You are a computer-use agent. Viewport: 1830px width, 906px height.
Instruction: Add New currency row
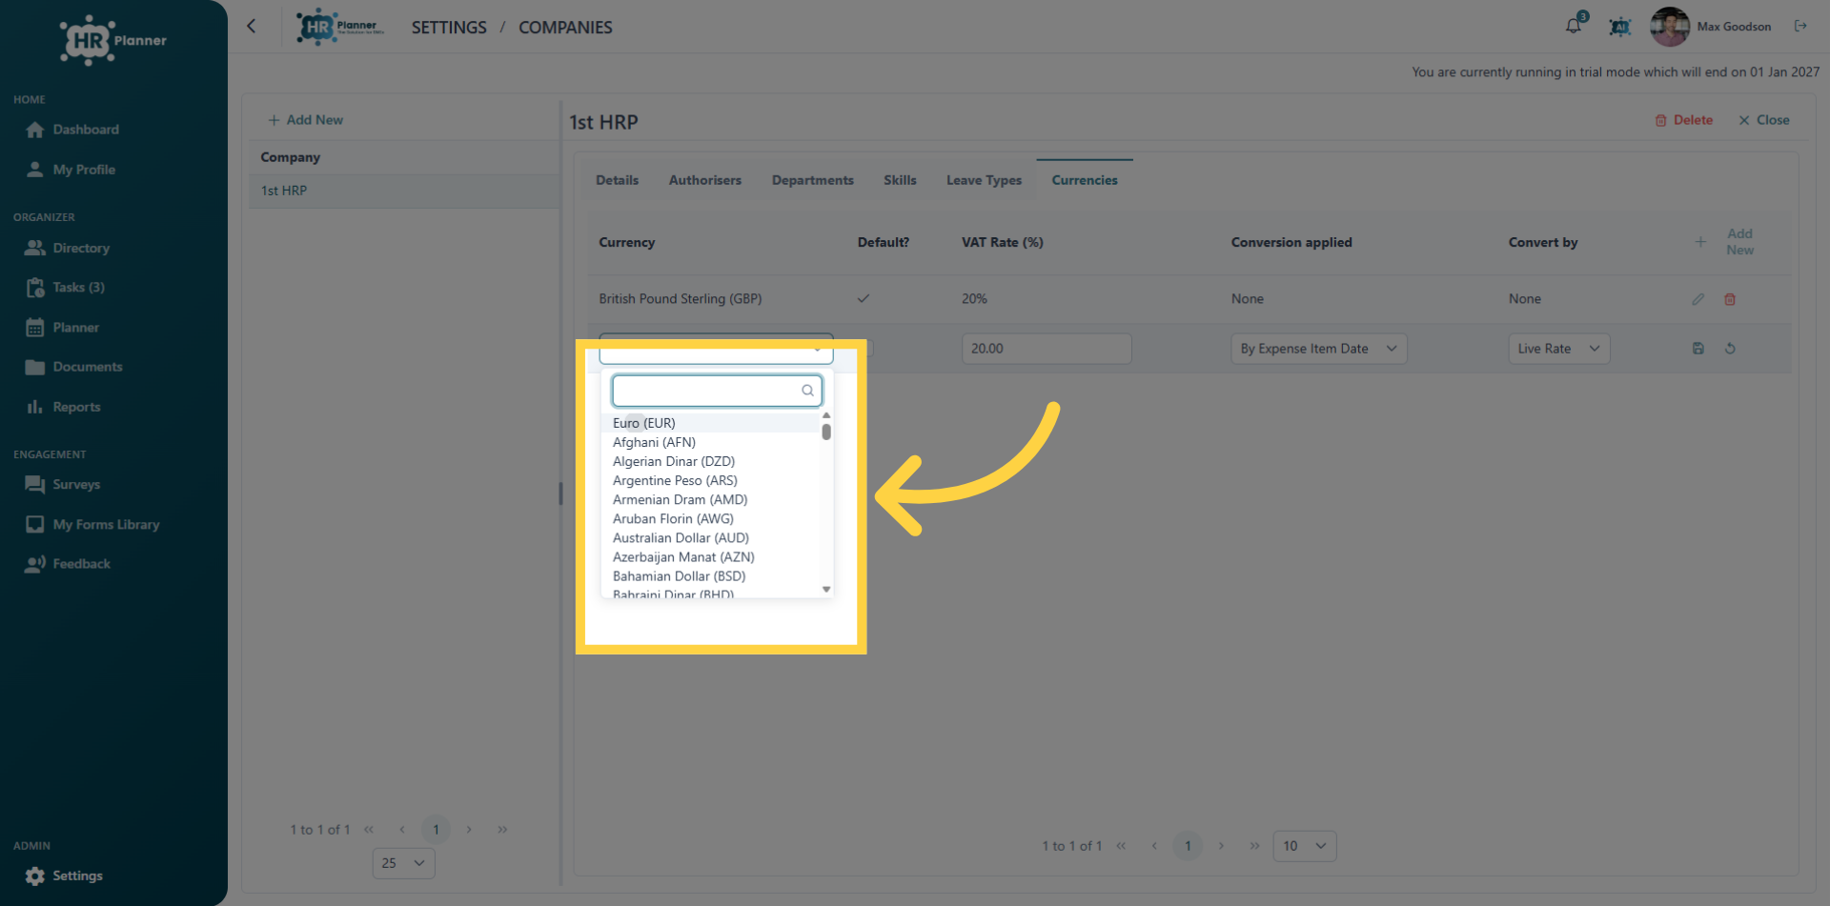(x=1726, y=242)
